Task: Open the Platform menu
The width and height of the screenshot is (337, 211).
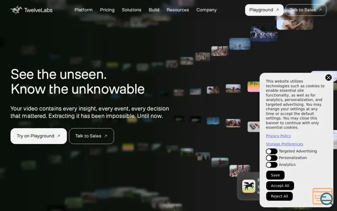Action: point(83,10)
